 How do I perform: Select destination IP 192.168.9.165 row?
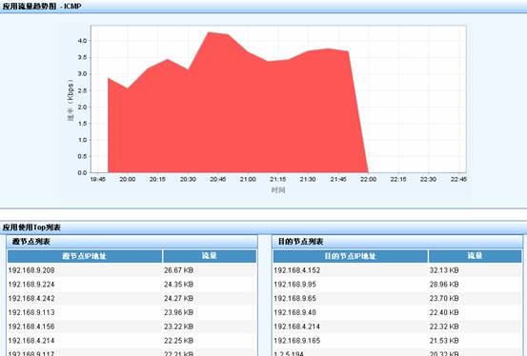[397, 341]
